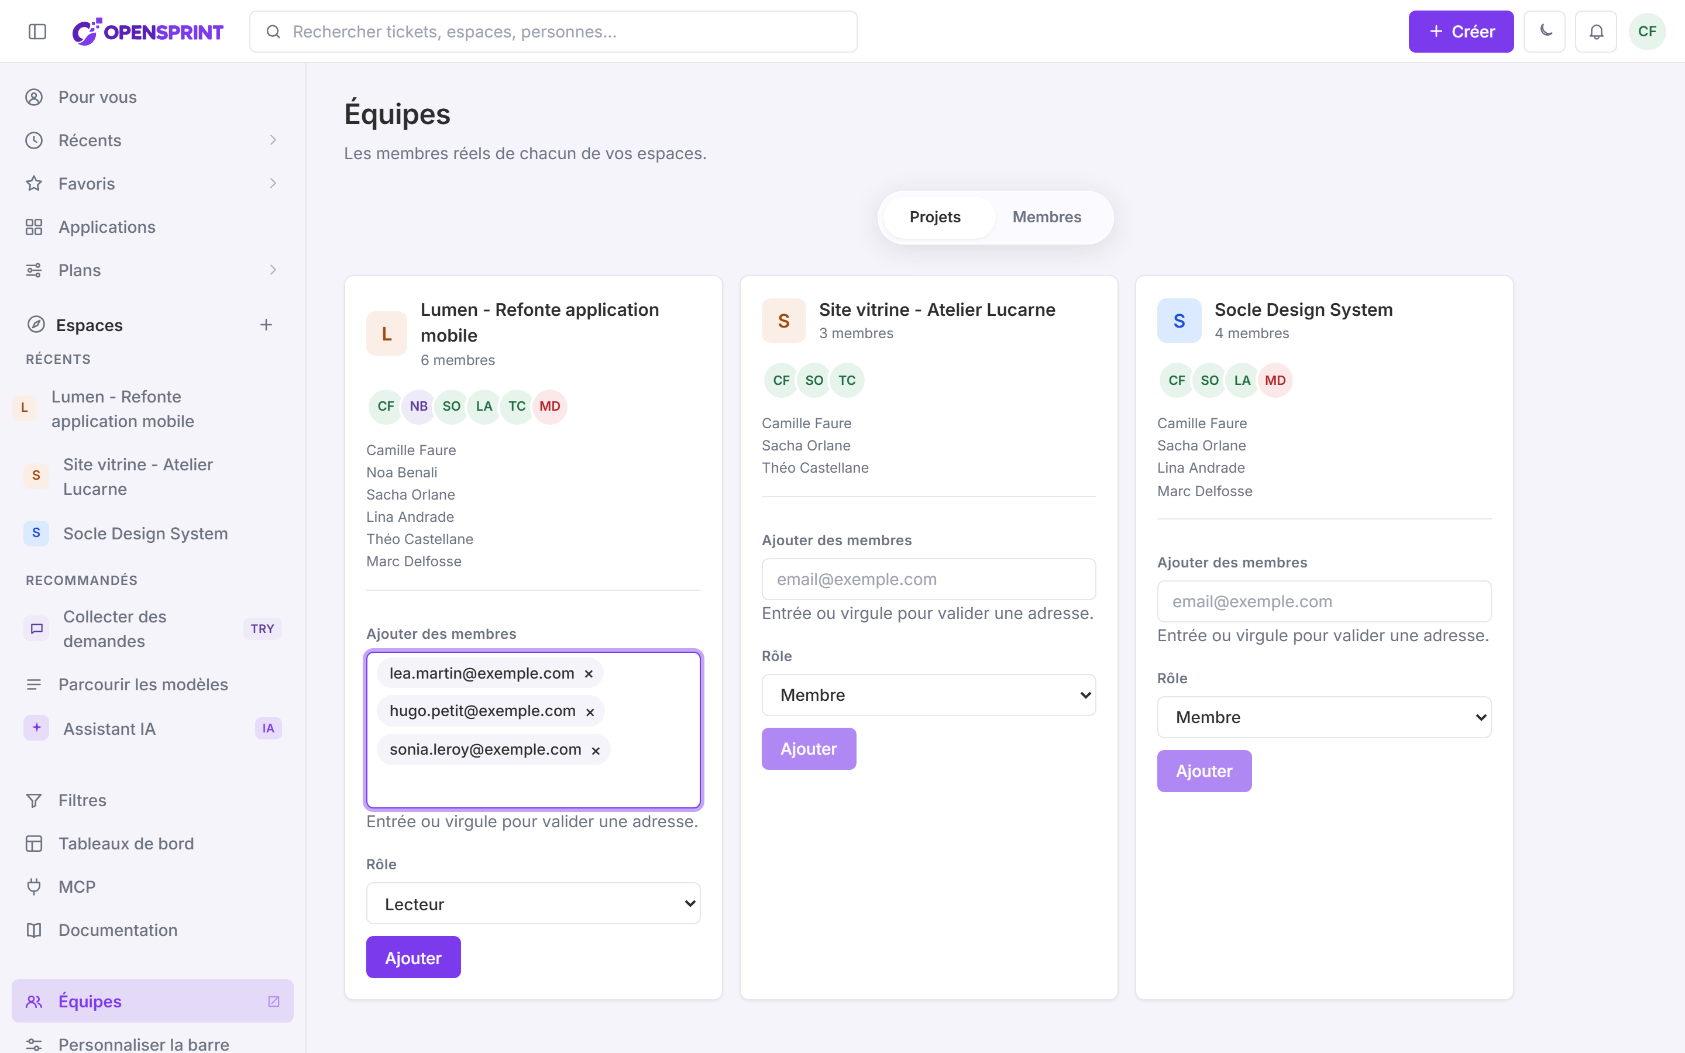Go to Pour vous

click(153, 97)
